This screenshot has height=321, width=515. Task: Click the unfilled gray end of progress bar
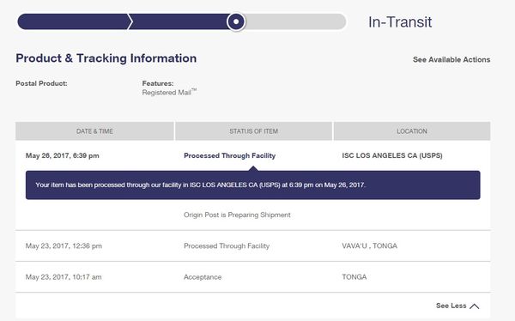(x=295, y=21)
